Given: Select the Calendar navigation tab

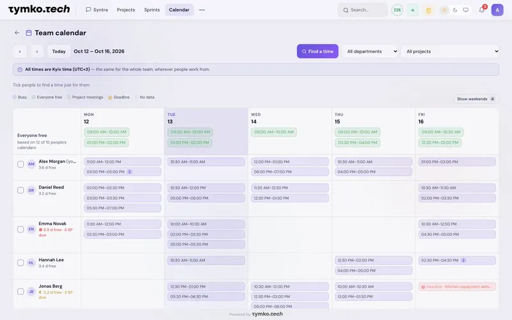Looking at the screenshot, I should coord(179,10).
